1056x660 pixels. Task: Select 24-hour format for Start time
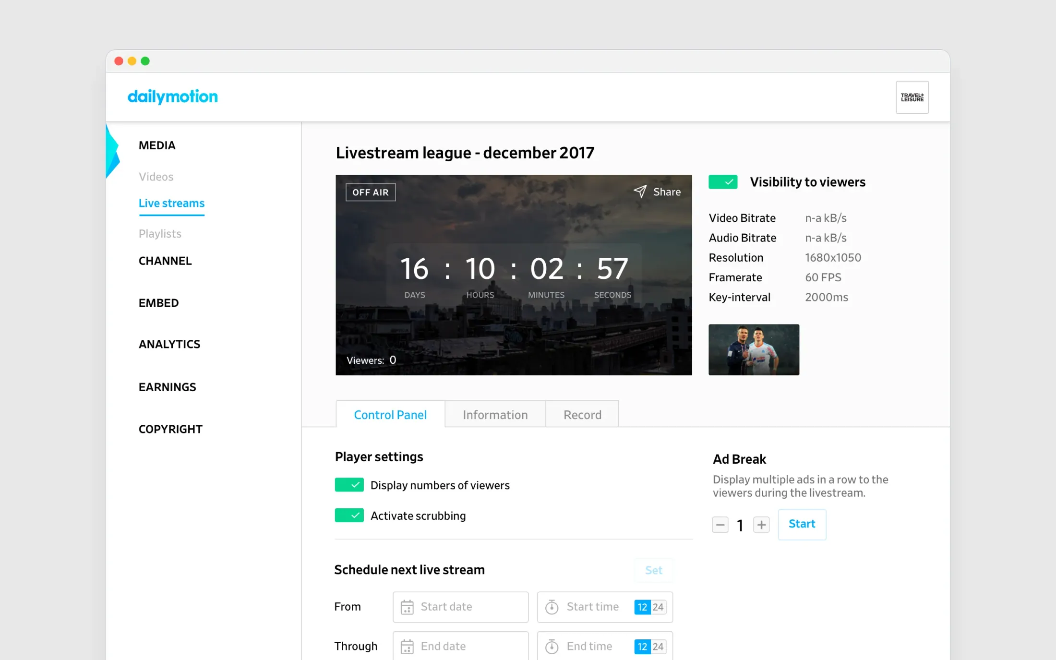point(658,607)
